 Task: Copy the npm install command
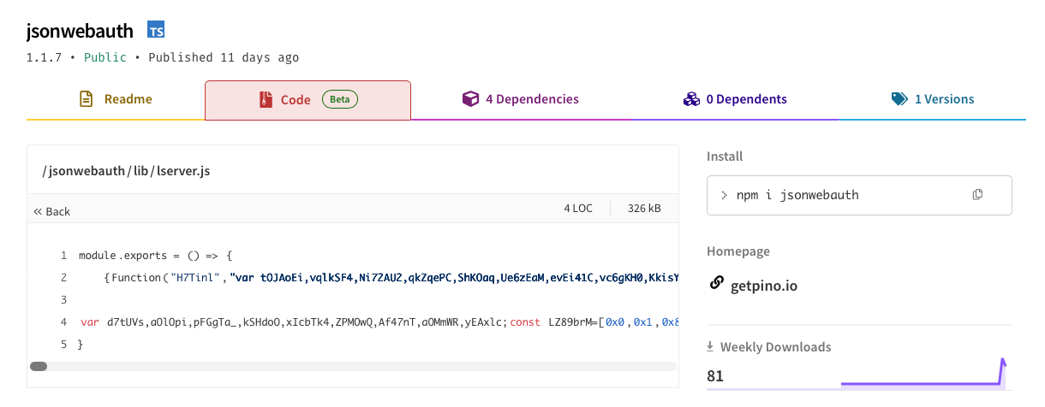(977, 195)
